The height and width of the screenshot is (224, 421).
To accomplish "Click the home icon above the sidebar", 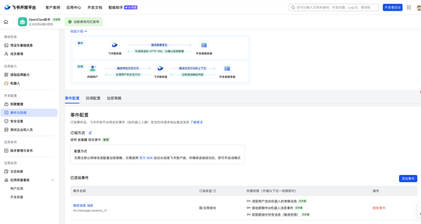I will click(5, 23).
